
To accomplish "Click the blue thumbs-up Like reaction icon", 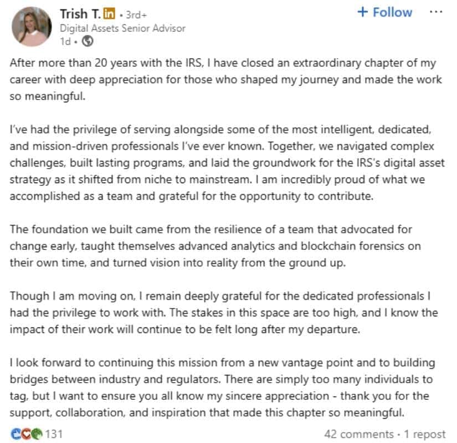I will tap(16, 434).
